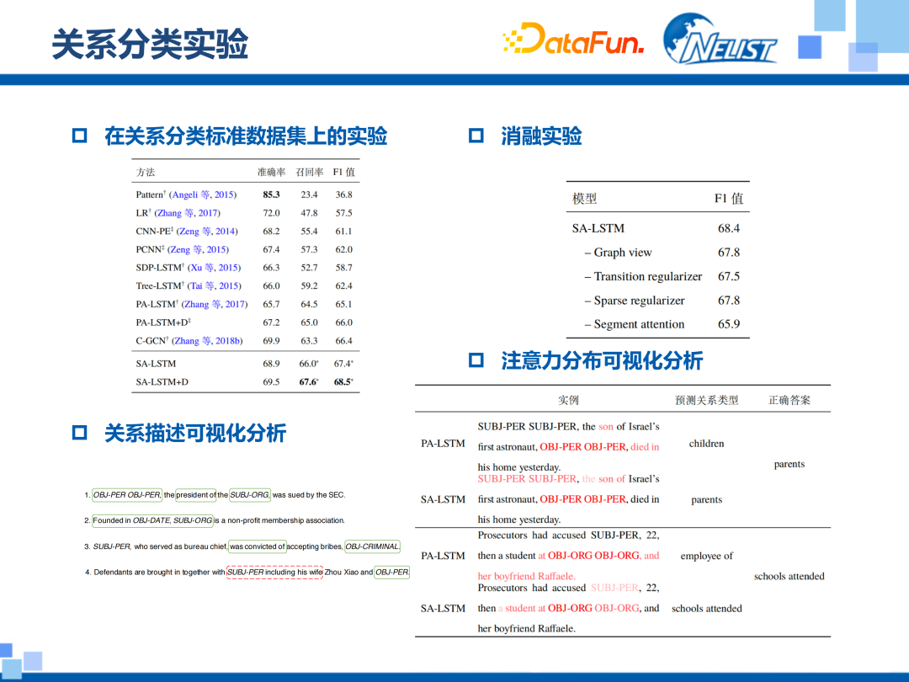Open citation link Xu 等, 2015
The height and width of the screenshot is (682, 909).
214,268
